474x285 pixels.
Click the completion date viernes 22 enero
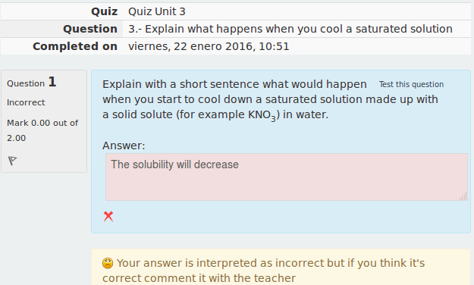209,46
